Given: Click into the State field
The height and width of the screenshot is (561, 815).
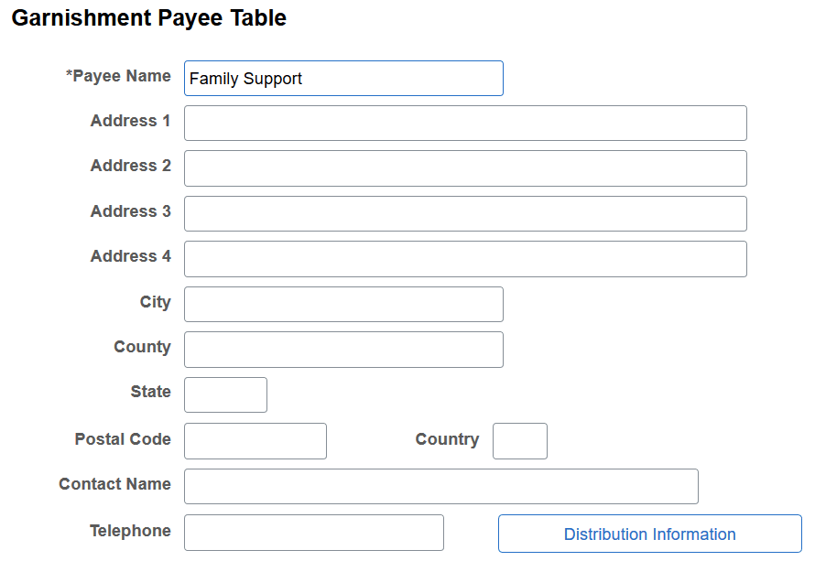Looking at the screenshot, I should (x=225, y=394).
